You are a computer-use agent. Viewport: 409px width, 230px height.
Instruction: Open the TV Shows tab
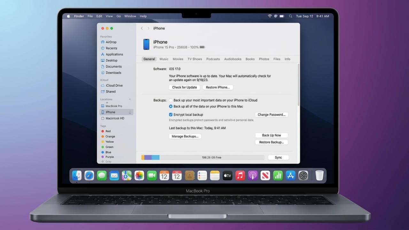click(x=195, y=59)
